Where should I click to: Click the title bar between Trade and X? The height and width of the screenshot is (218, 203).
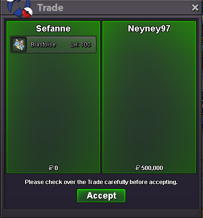[x=127, y=8]
